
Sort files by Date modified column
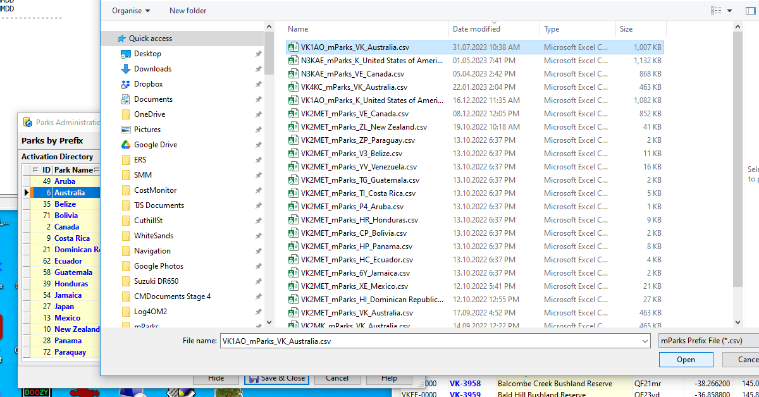[x=495, y=29]
